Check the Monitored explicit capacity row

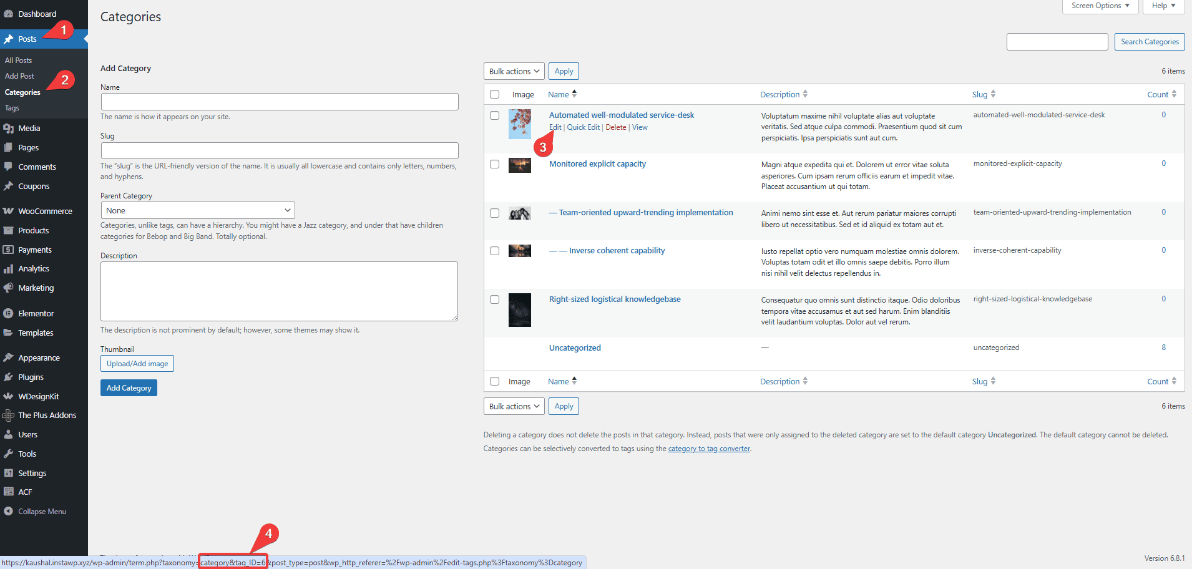[x=495, y=164]
